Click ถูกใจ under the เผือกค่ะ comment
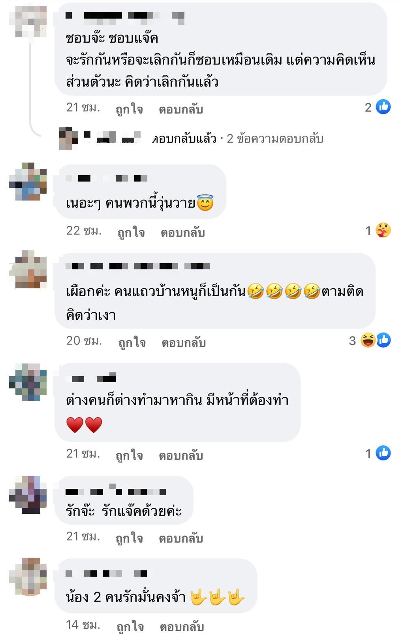The image size is (402, 636). 132,342
